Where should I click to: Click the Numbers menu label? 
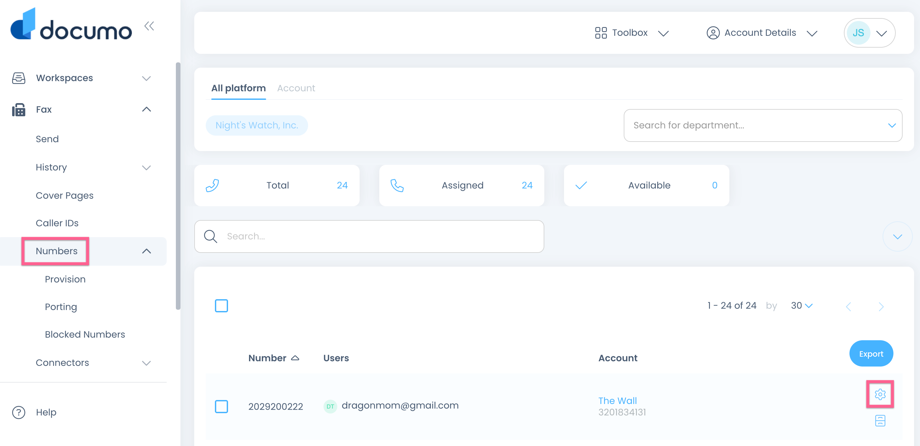coord(56,251)
